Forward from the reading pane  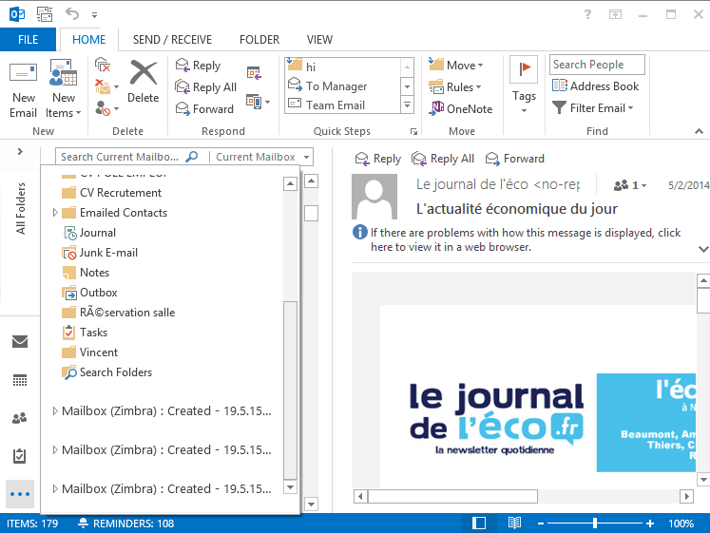tap(515, 159)
